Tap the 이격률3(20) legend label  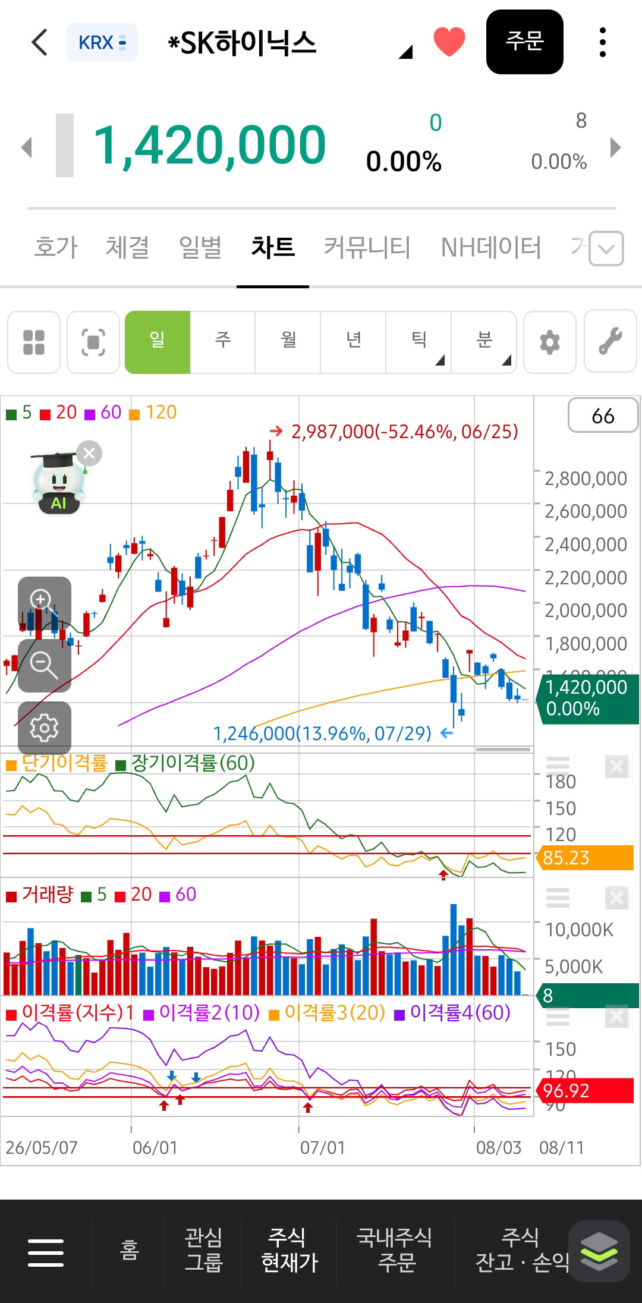click(335, 1012)
